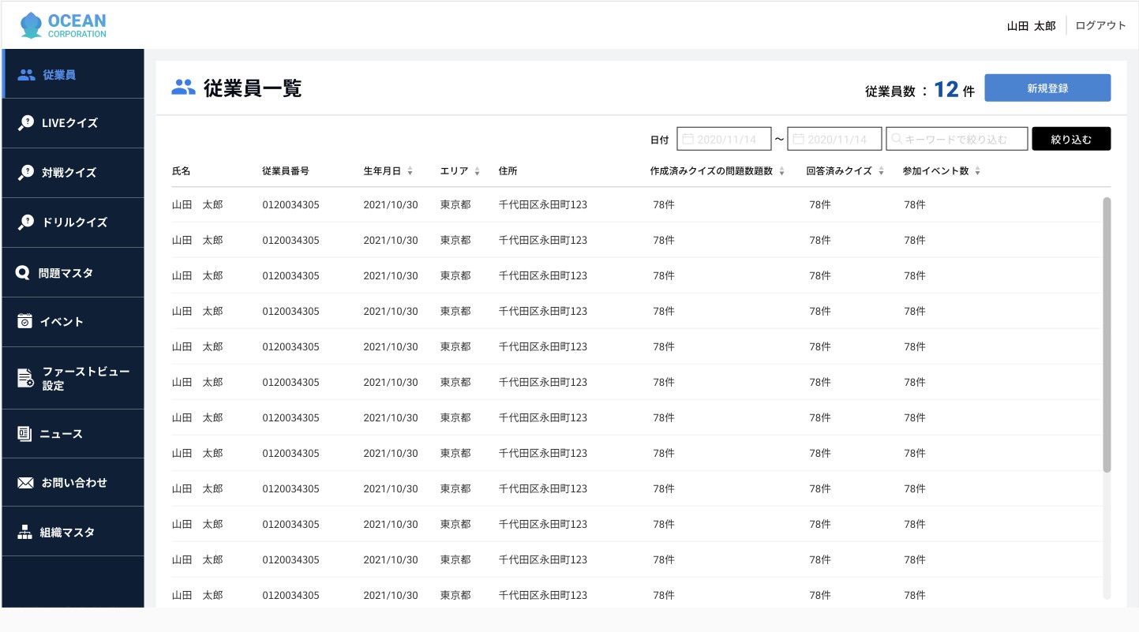
Task: Click the Ocean Corporation logo
Action: (x=63, y=25)
